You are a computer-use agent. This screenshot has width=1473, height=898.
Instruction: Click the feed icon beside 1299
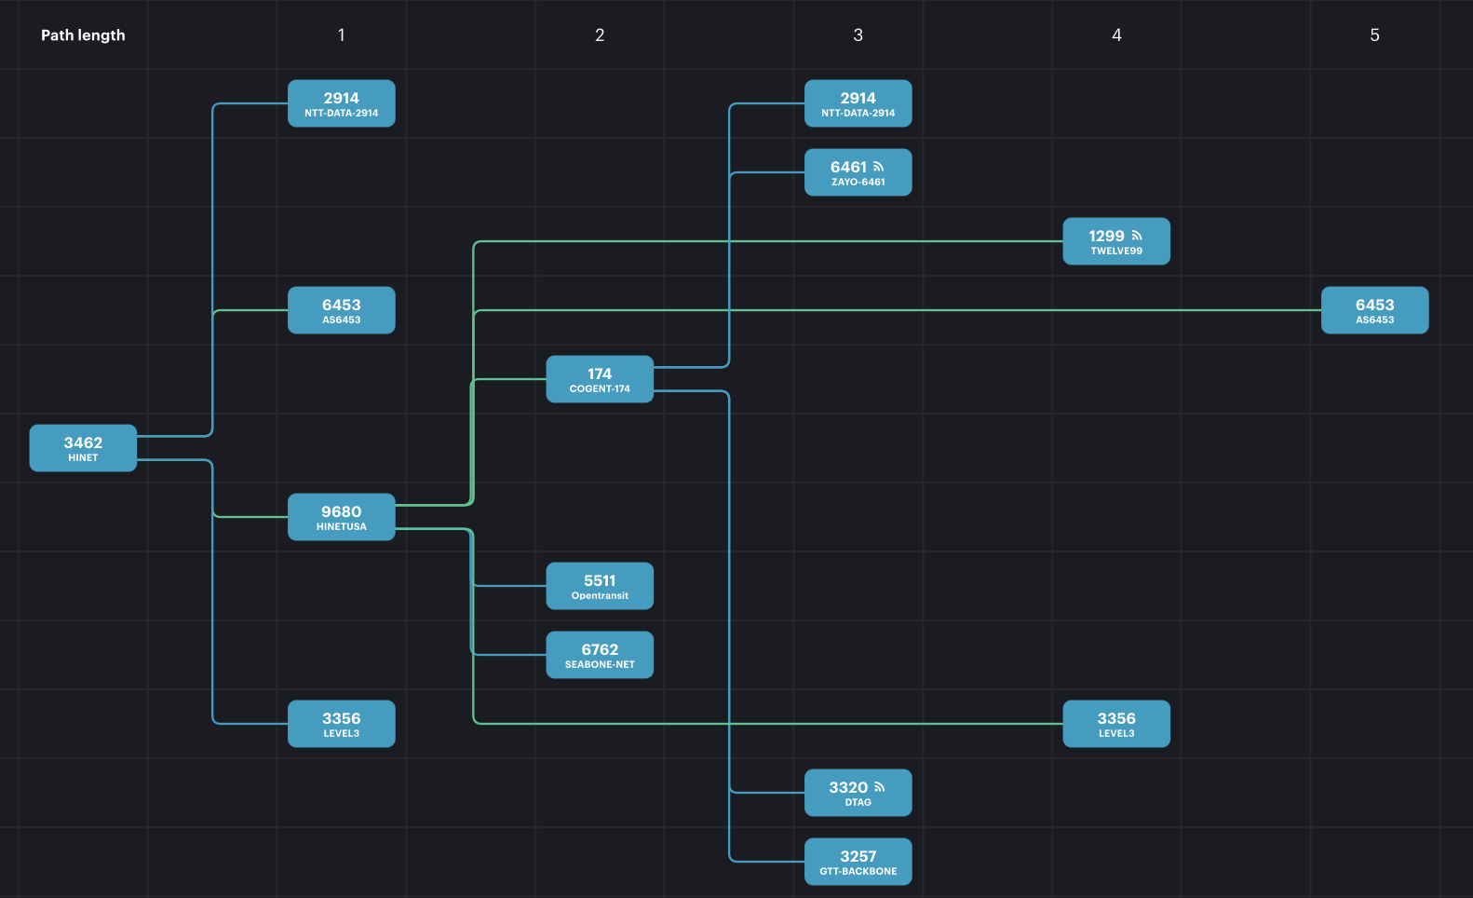(1137, 236)
